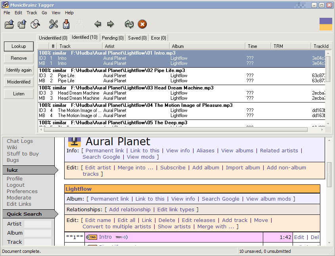Open the Help menu
The width and height of the screenshot is (335, 256).
coord(69,13)
